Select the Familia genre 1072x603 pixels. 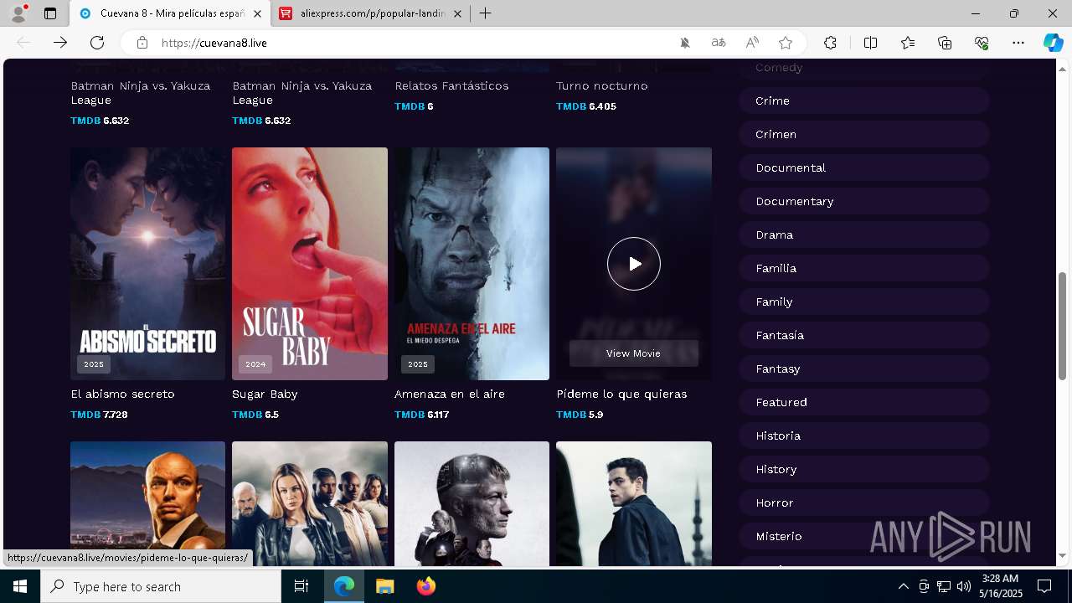(x=863, y=268)
